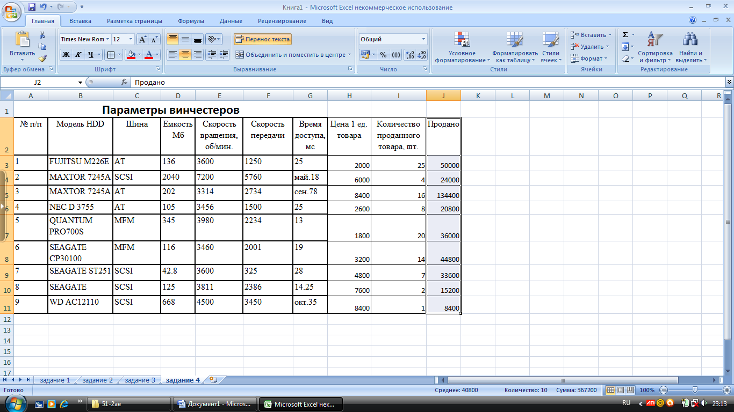This screenshot has width=734, height=412.
Task: Increase font size
Action: 142,39
